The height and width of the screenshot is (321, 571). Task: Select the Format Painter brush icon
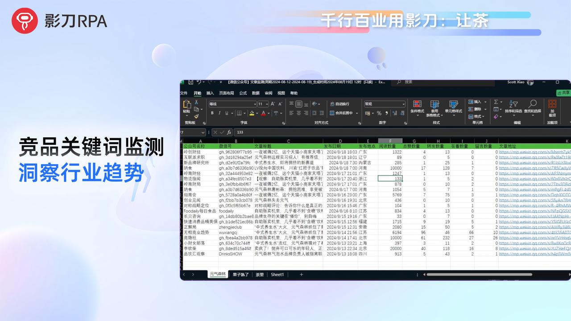(x=196, y=116)
